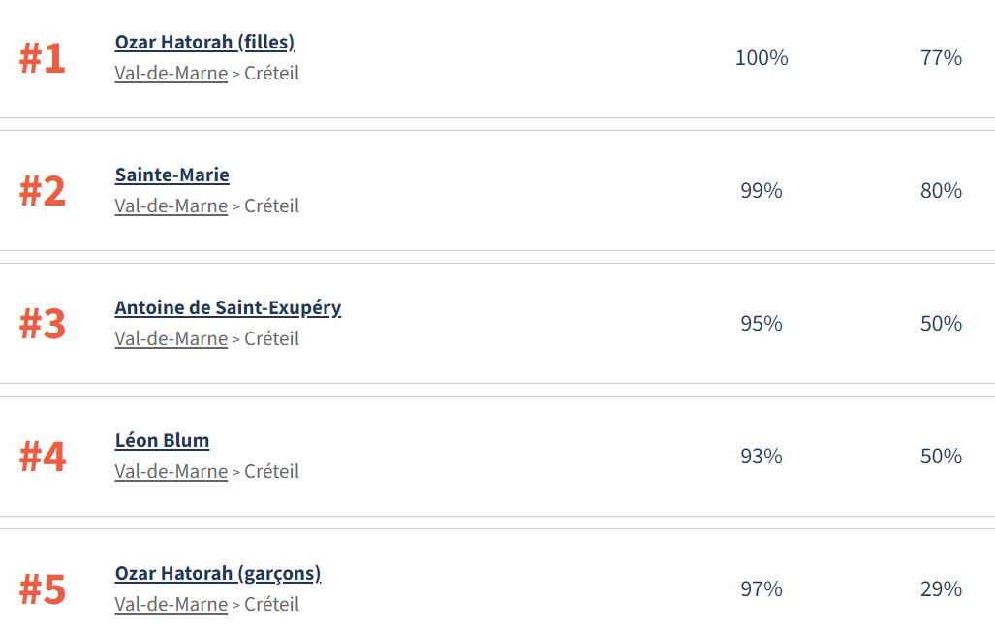
Task: Click the Antoine de Saint-Exupéry link
Action: pos(228,307)
